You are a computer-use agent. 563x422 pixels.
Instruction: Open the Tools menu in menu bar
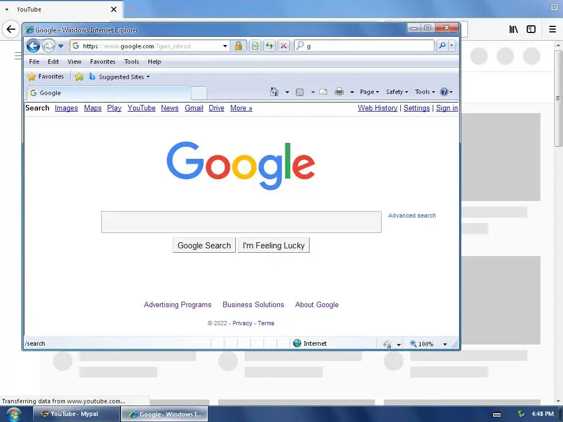pyautogui.click(x=131, y=62)
